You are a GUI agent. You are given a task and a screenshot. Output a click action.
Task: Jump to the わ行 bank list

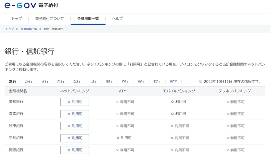pyautogui.click(x=157, y=81)
